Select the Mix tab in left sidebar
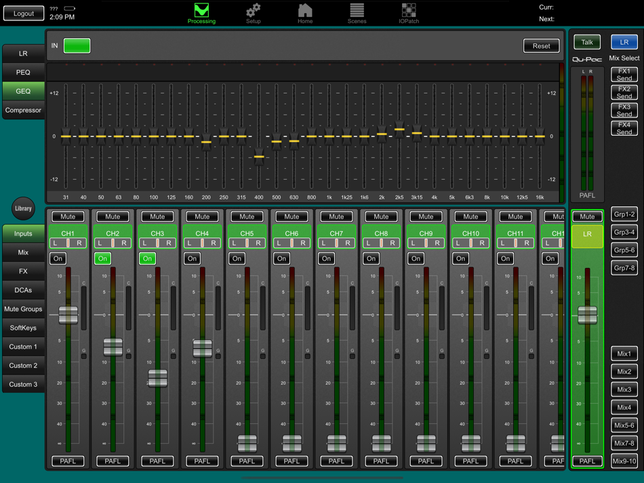The width and height of the screenshot is (644, 483). coord(23,252)
